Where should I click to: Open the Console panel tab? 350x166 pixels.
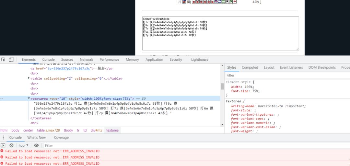click(x=48, y=59)
